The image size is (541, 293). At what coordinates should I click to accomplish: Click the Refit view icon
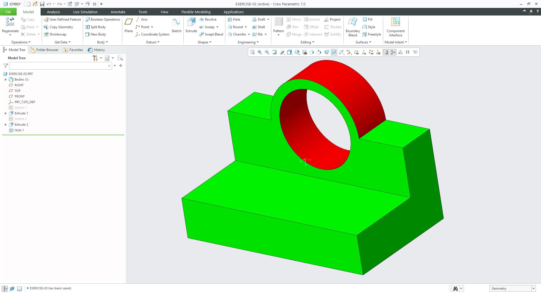[252, 52]
